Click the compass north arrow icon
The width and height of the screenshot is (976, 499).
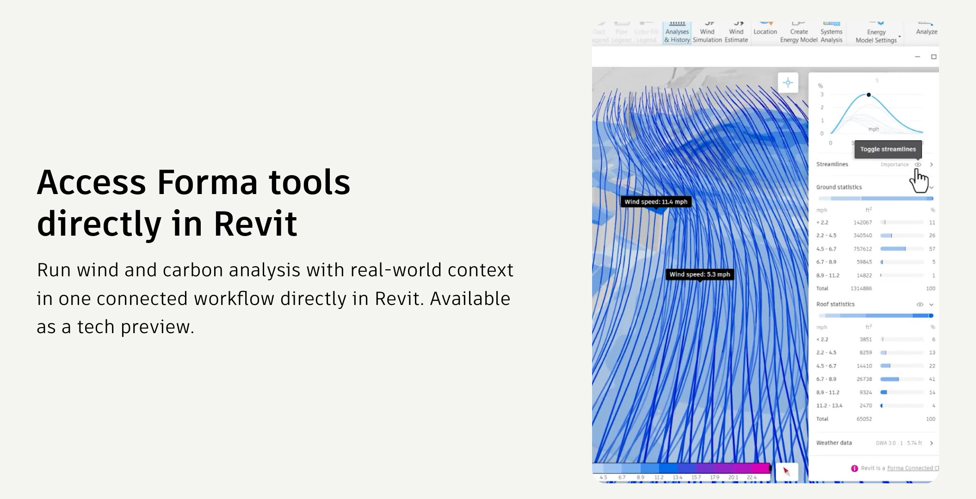pyautogui.click(x=786, y=471)
